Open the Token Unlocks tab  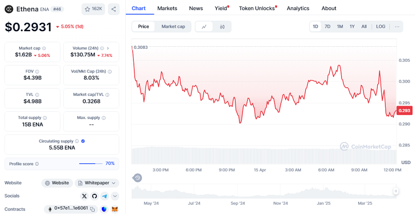(x=258, y=8)
